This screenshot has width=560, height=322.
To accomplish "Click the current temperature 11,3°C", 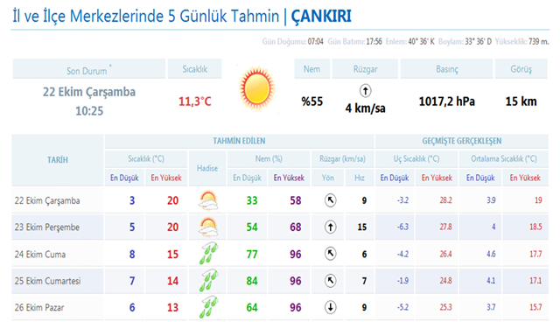I will click(x=194, y=101).
